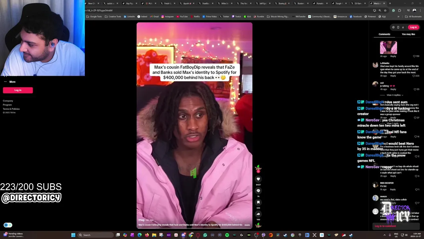Image resolution: width=424 pixels, height=239 pixels.
Task: Switch to the You may like tab
Action: coord(408,34)
